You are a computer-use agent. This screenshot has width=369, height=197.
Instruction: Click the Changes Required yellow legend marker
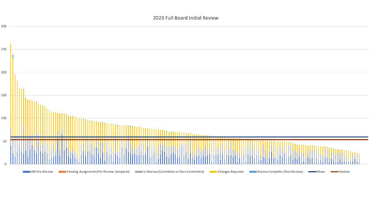click(x=213, y=171)
